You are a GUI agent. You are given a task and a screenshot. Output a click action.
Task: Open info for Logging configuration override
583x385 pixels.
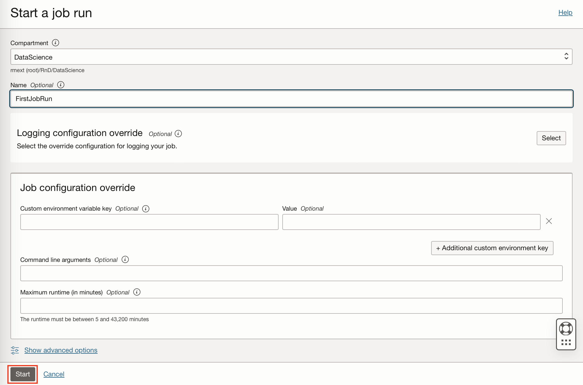(178, 134)
